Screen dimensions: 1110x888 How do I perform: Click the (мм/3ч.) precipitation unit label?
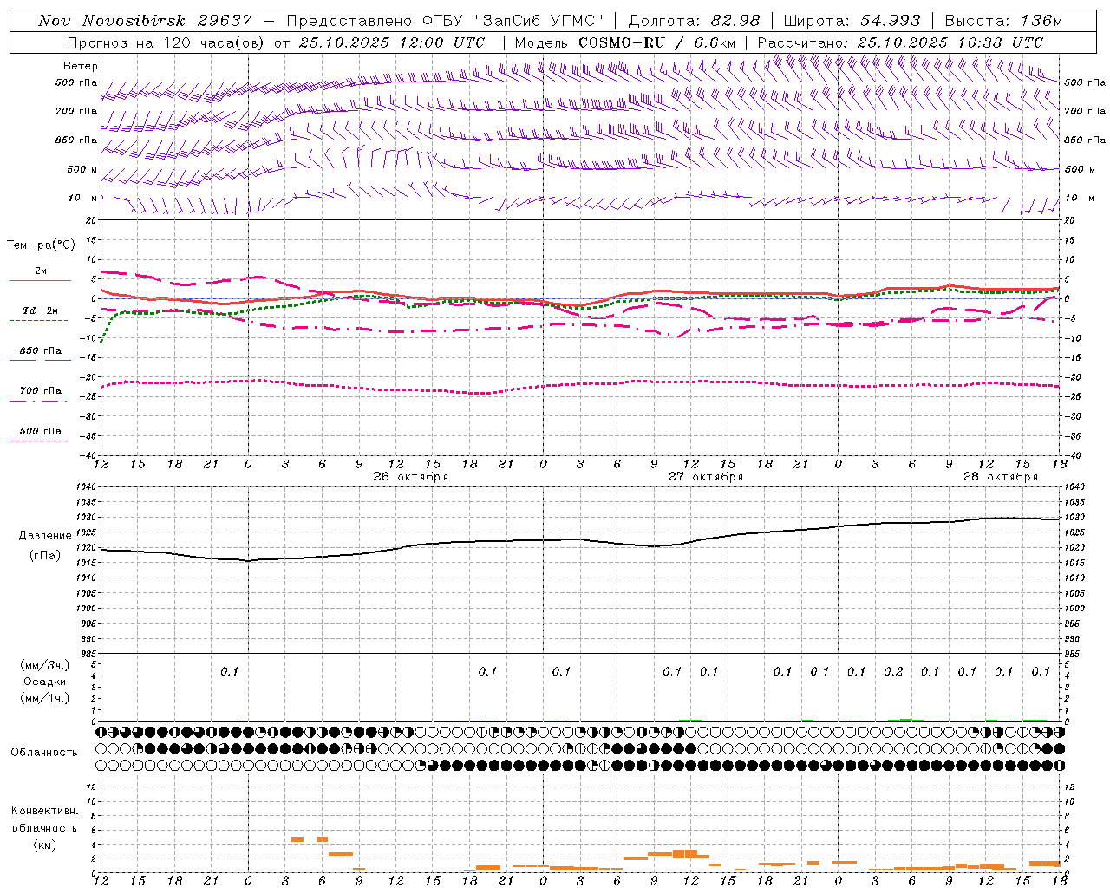point(45,665)
